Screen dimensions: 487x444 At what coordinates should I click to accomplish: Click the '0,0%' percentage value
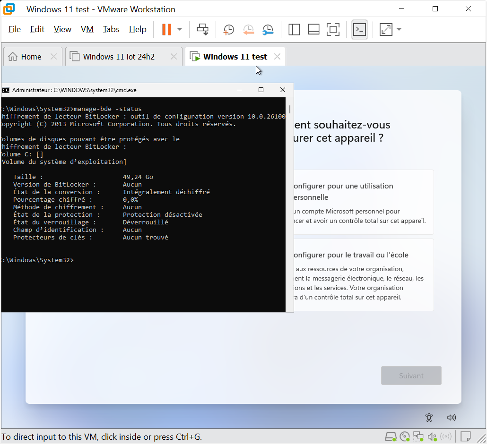coord(130,199)
